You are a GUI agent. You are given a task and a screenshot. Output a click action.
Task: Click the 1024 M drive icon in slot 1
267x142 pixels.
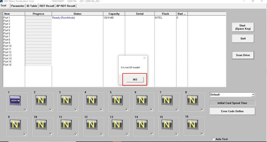point(15,100)
